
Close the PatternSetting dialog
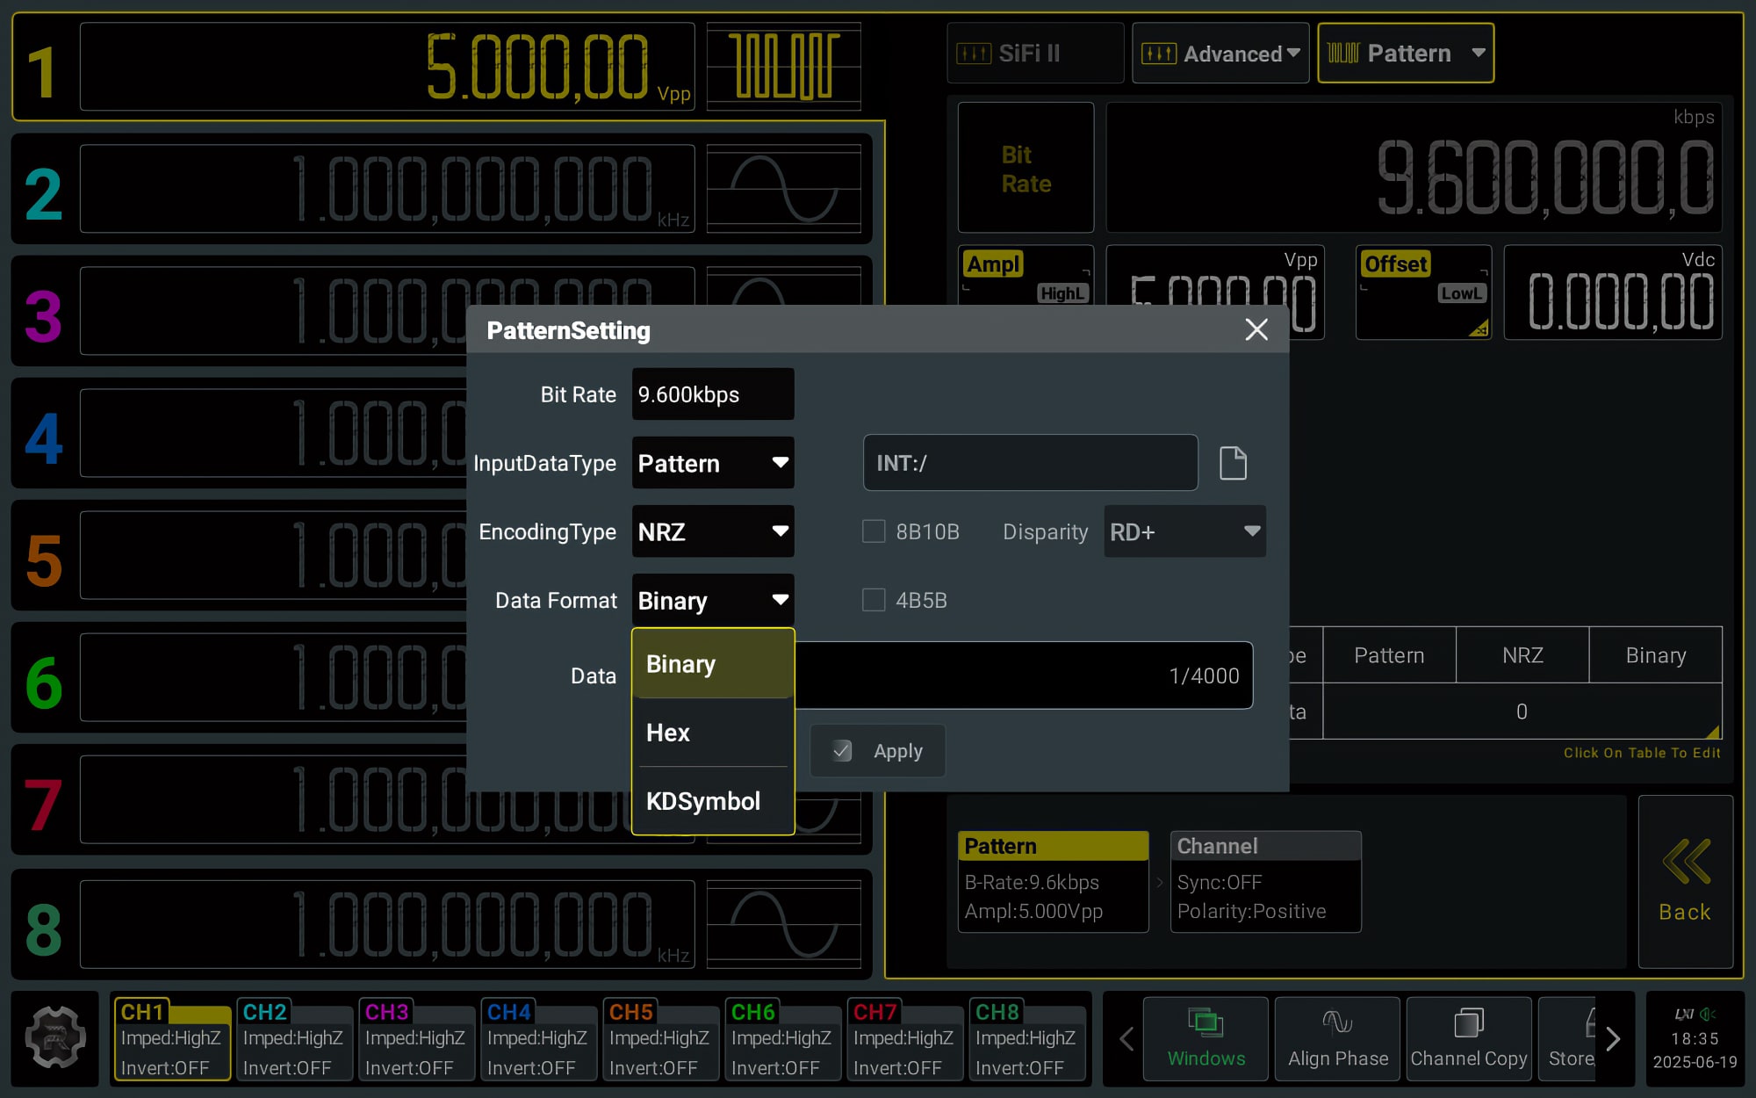[x=1256, y=329]
